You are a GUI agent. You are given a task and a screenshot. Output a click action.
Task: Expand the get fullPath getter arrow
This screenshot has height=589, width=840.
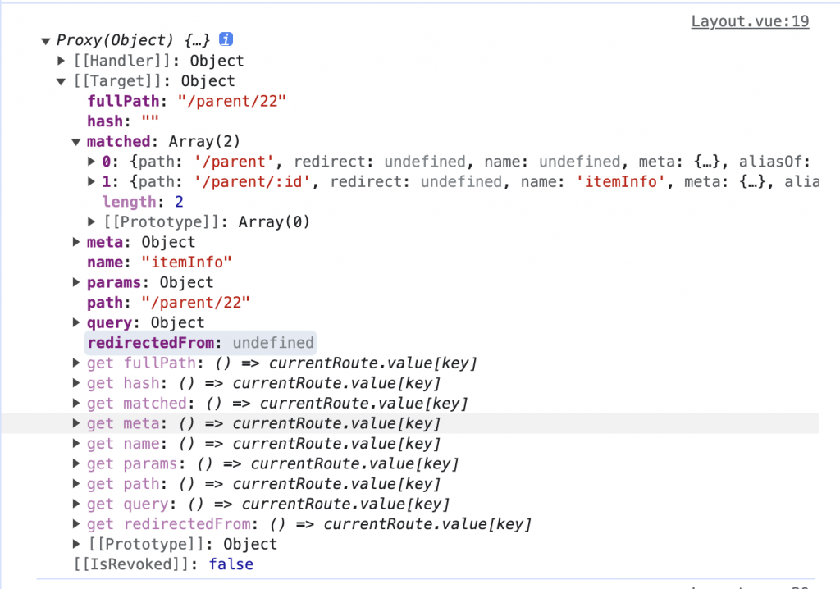[76, 363]
